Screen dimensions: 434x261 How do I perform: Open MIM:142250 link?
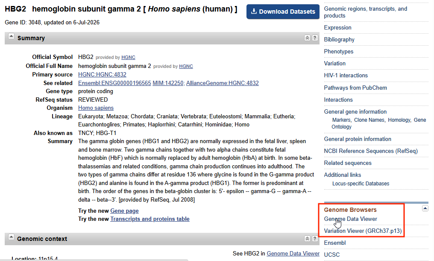click(x=168, y=83)
